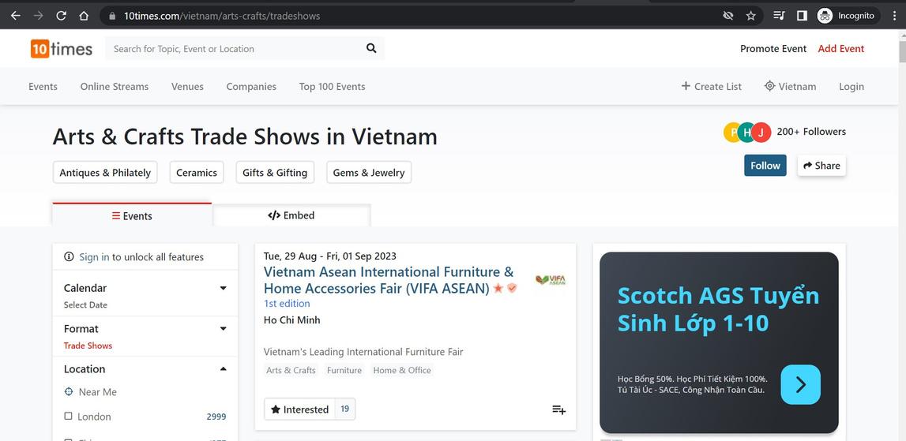Click the 1st edition label
The height and width of the screenshot is (441, 906).
(x=287, y=304)
